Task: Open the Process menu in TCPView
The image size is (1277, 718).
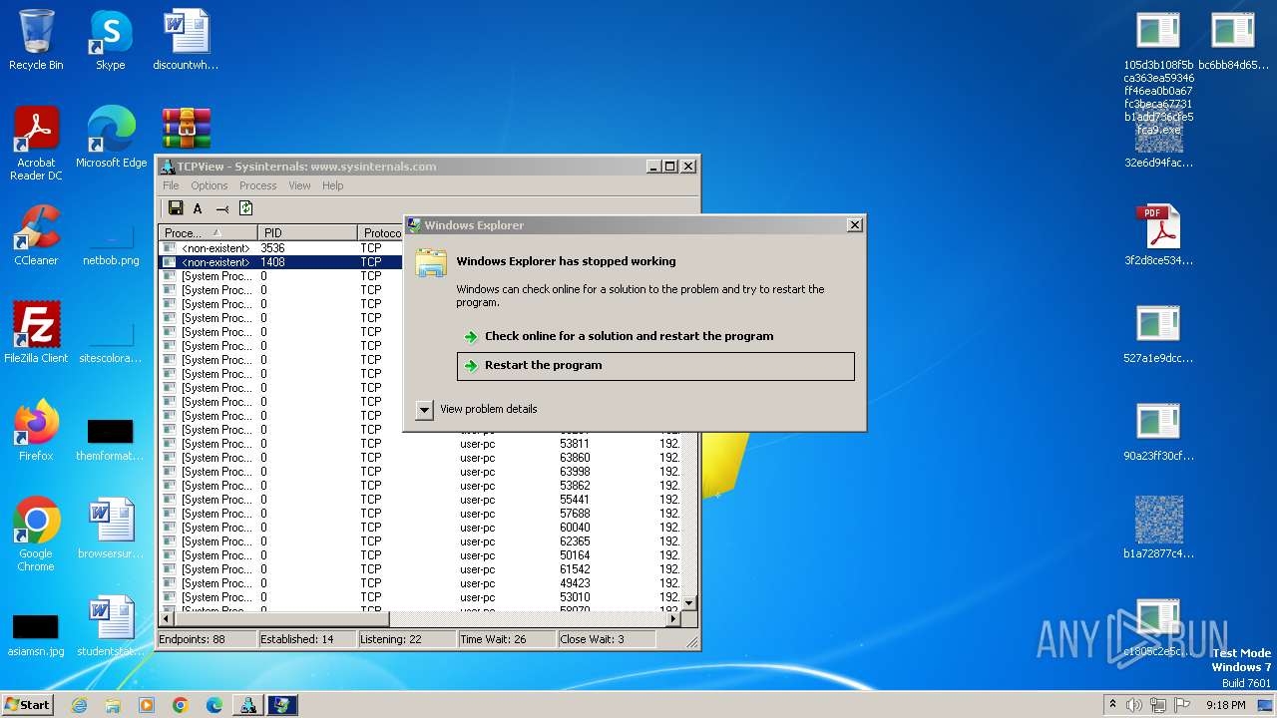Action: (x=257, y=185)
